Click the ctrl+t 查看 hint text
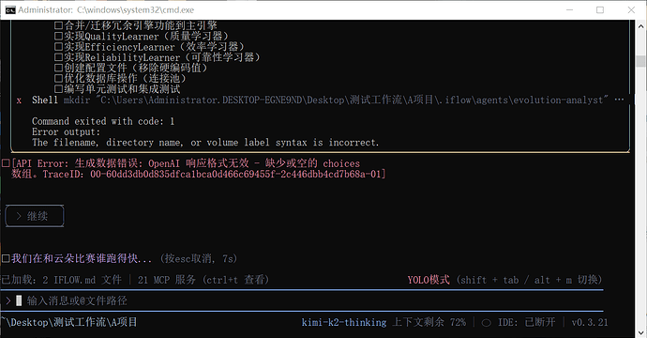647x338 pixels. coord(235,280)
